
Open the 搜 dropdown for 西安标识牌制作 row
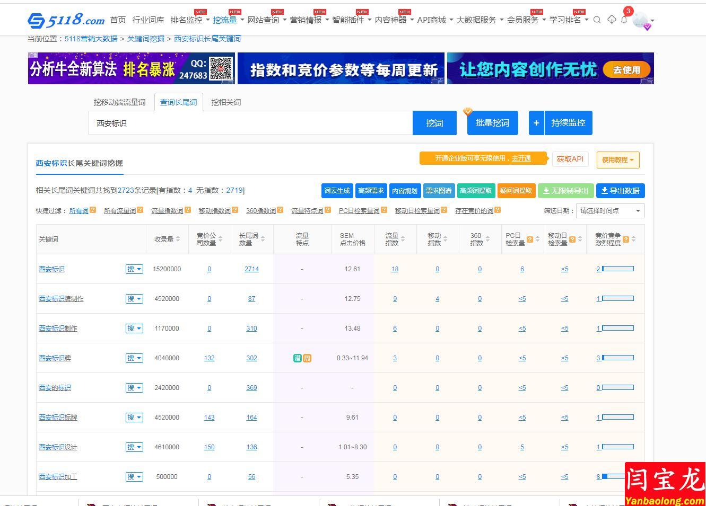click(x=134, y=299)
